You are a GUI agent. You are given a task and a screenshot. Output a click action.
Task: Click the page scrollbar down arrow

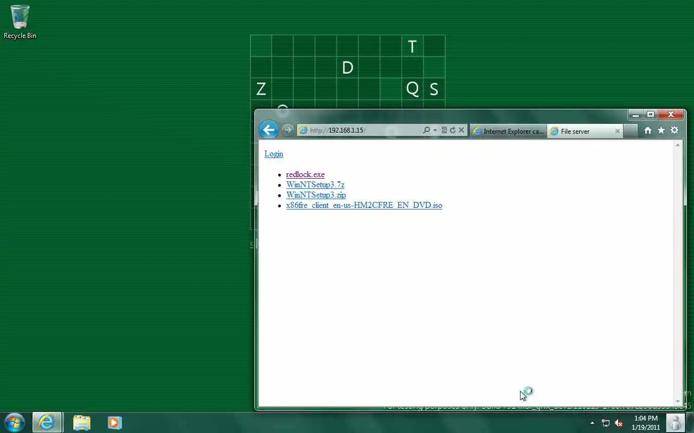678,402
